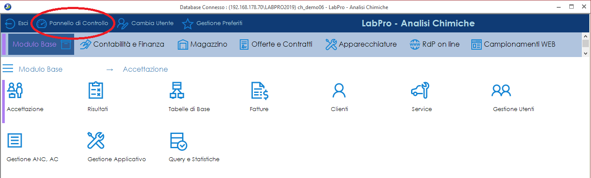The height and width of the screenshot is (178, 591).
Task: Switch to Contabilità e Finanza module
Action: 122,44
